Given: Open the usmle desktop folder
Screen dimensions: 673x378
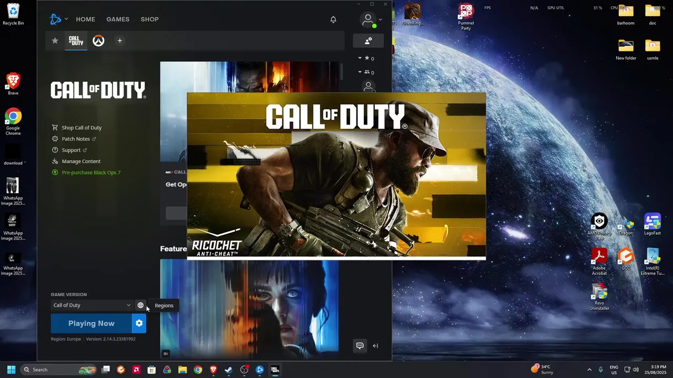Looking at the screenshot, I should click(652, 49).
